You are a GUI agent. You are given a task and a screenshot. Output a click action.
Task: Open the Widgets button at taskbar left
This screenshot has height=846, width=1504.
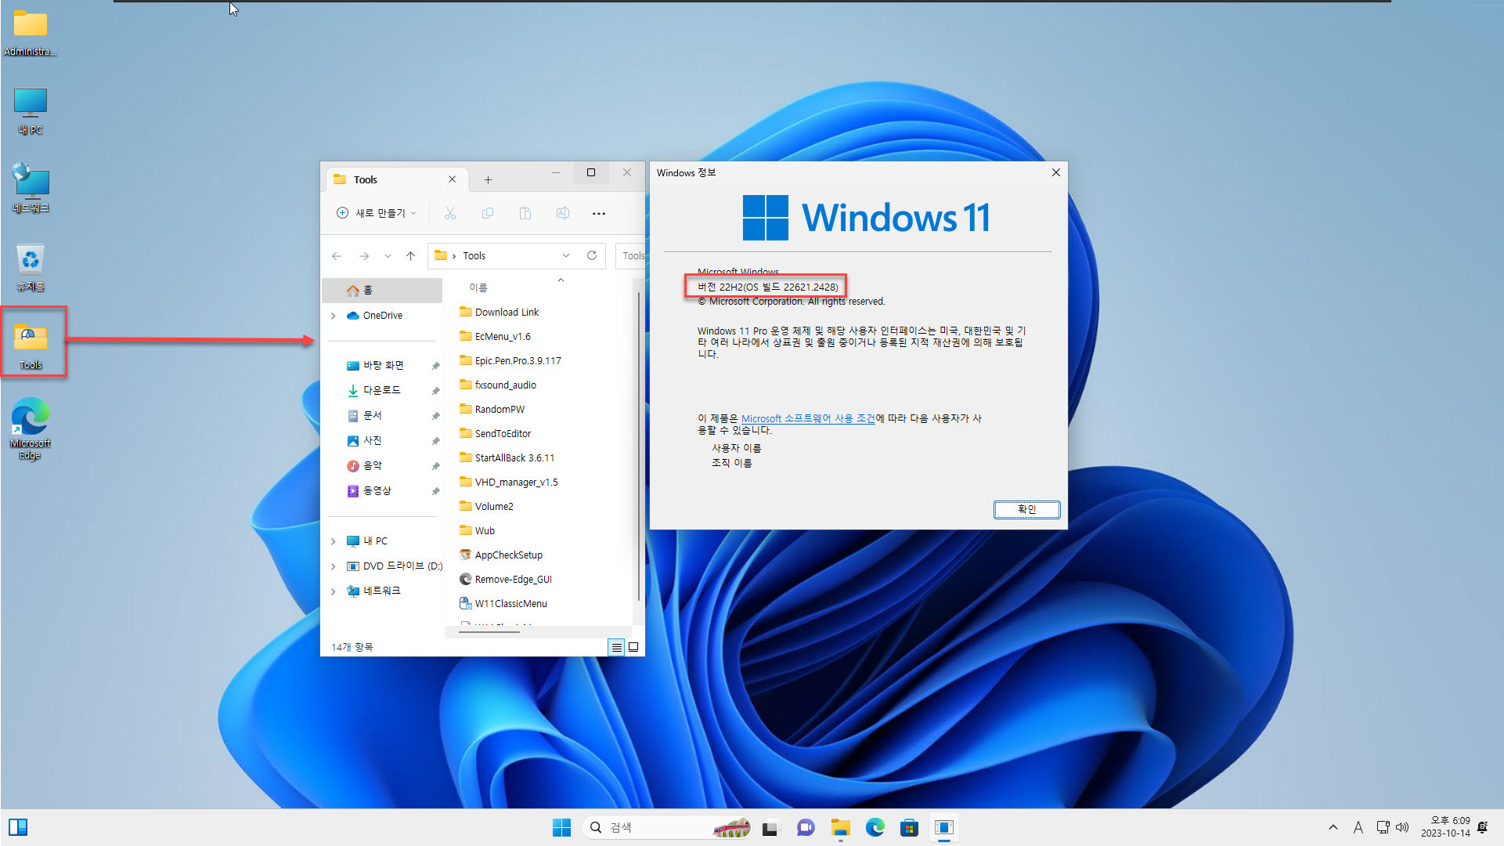18,827
